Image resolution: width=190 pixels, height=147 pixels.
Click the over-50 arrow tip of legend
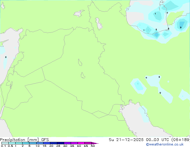point(95,143)
